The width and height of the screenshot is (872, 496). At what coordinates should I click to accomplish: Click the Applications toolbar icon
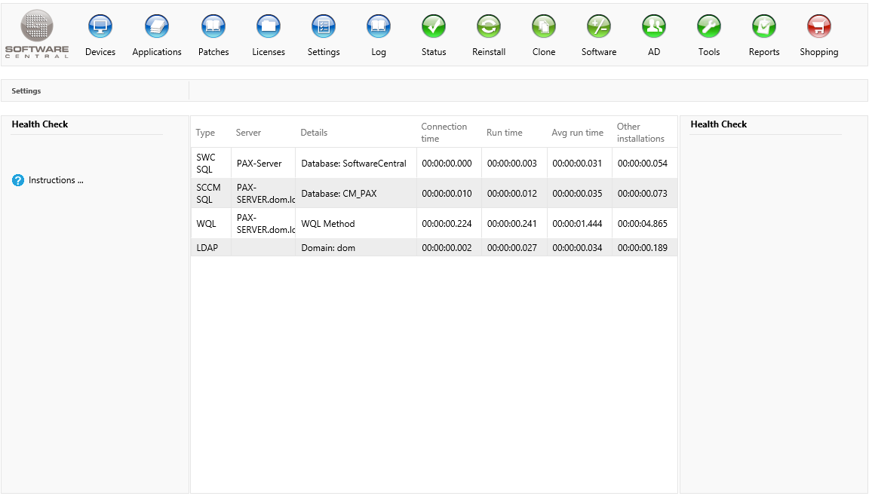pos(157,27)
